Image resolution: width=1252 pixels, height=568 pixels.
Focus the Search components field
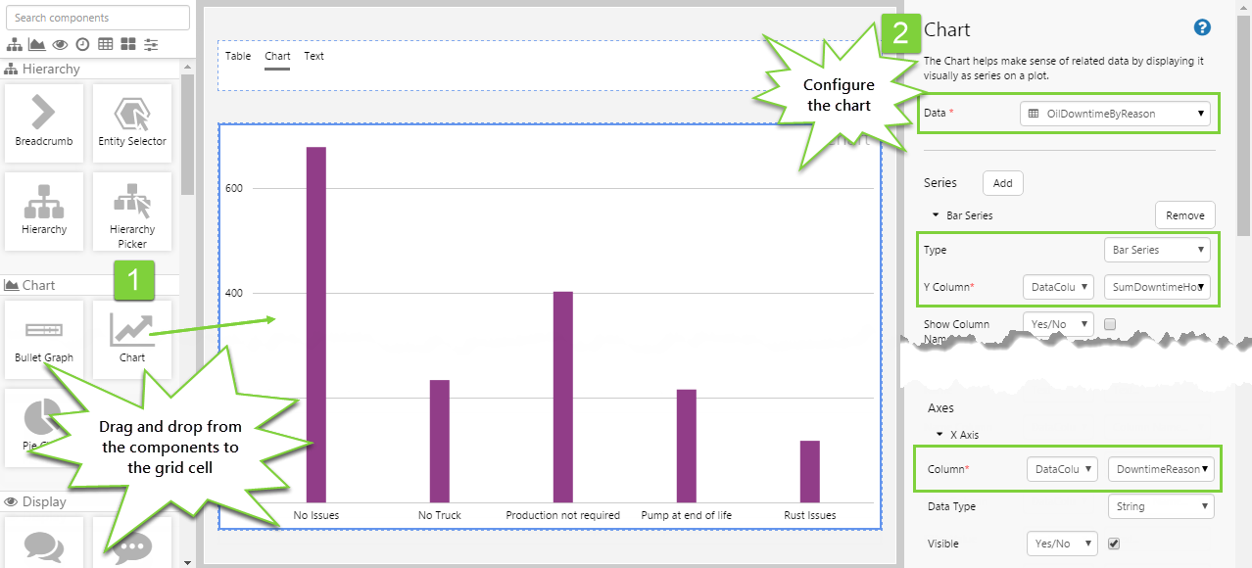[98, 18]
